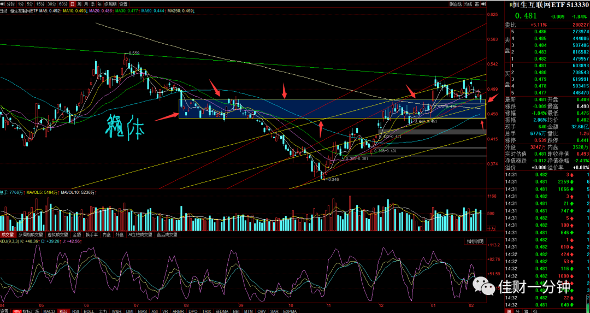
Task: Switch indicator to ARBR
Action: (x=178, y=311)
